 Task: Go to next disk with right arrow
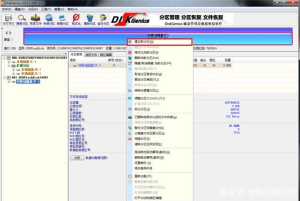[10, 33]
